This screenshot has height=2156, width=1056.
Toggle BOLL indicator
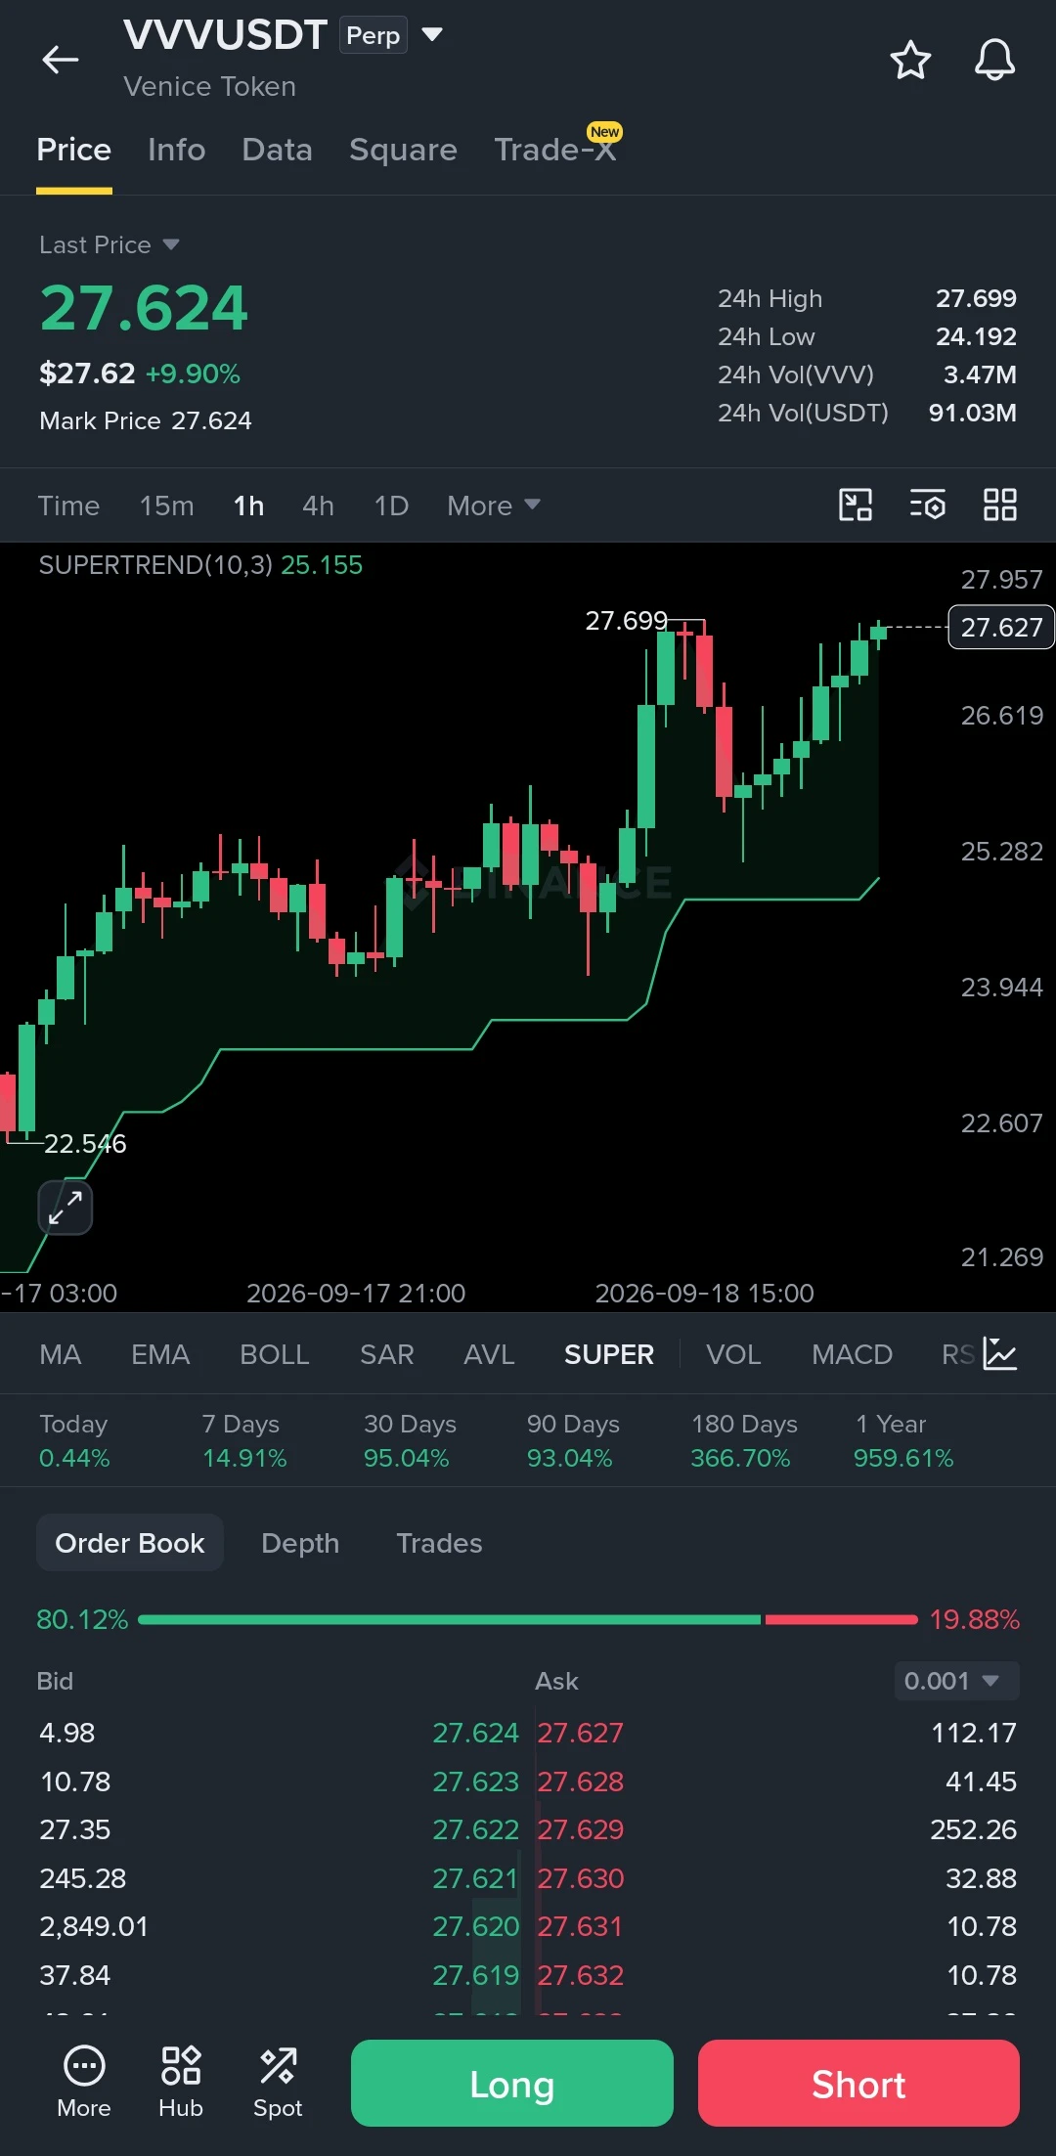click(275, 1354)
